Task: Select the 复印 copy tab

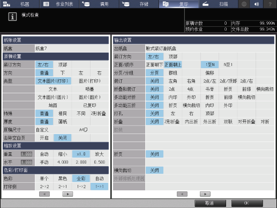Action: coord(179,4)
